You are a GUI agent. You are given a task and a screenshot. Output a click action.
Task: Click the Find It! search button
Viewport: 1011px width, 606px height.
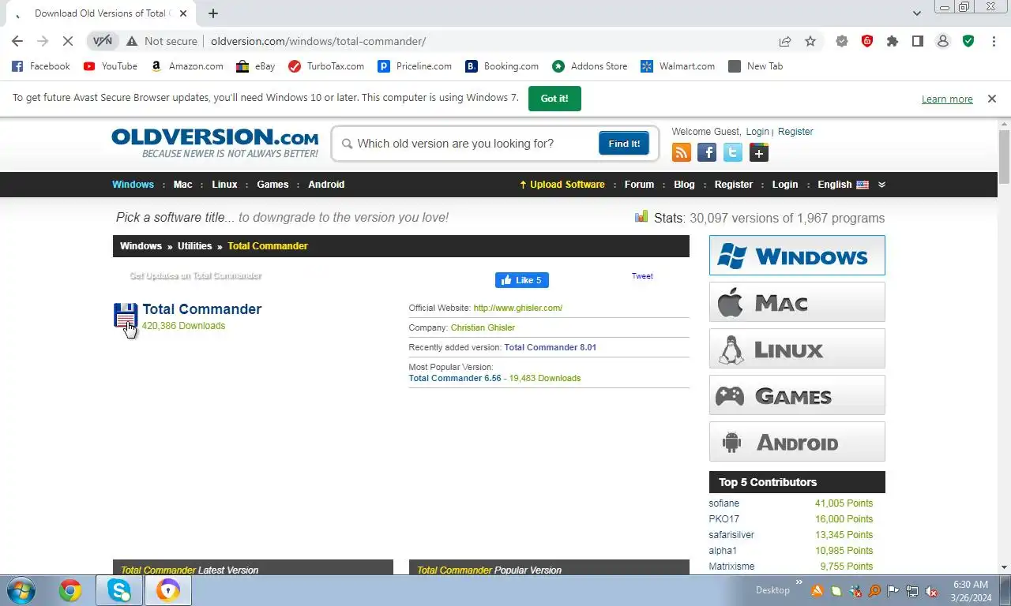pos(624,144)
